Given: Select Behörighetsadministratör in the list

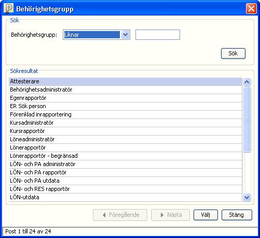Looking at the screenshot, I should 126,90.
